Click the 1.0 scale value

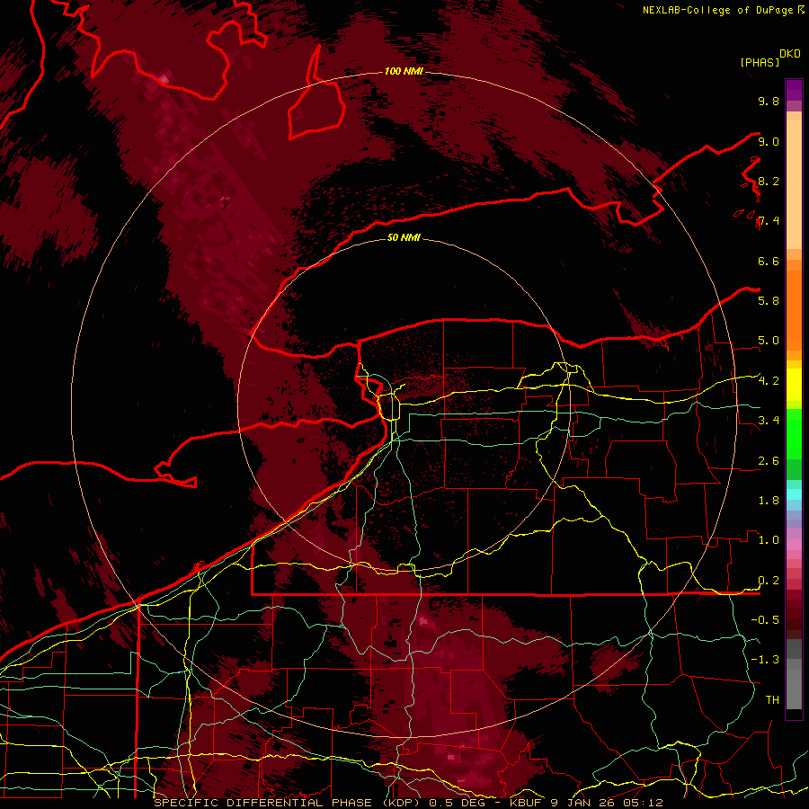(769, 540)
